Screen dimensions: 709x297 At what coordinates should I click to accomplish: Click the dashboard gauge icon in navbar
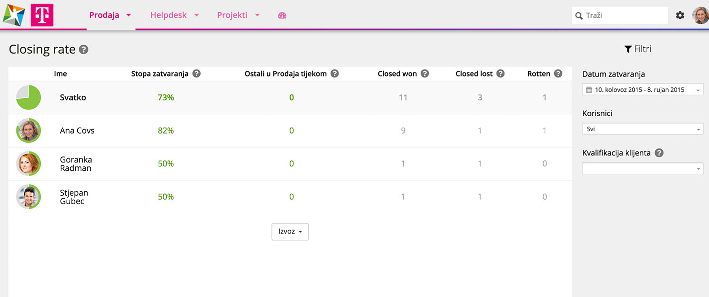click(282, 15)
